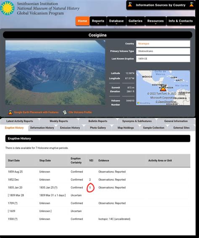This screenshot has width=199, height=238.
Task: Select the 1859 Aug 25 start date
Action: click(15, 172)
